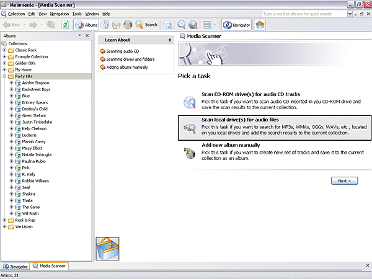
Task: Select Mariah Carey in the tree
Action: point(33,141)
